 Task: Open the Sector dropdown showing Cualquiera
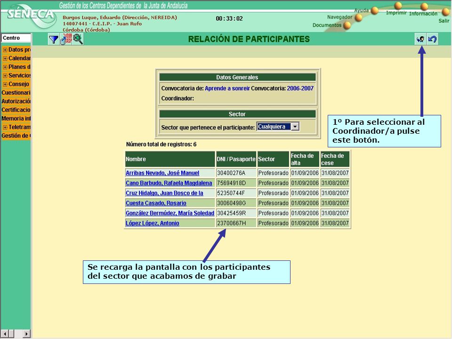click(x=278, y=127)
